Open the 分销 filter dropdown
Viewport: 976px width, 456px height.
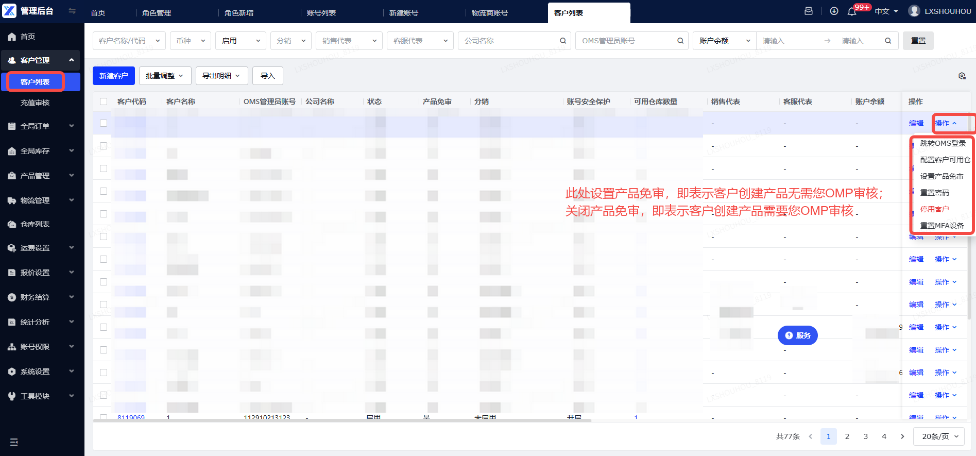pyautogui.click(x=291, y=41)
